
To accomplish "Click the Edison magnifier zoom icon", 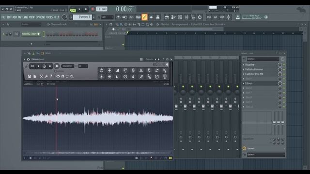I will (72, 76).
